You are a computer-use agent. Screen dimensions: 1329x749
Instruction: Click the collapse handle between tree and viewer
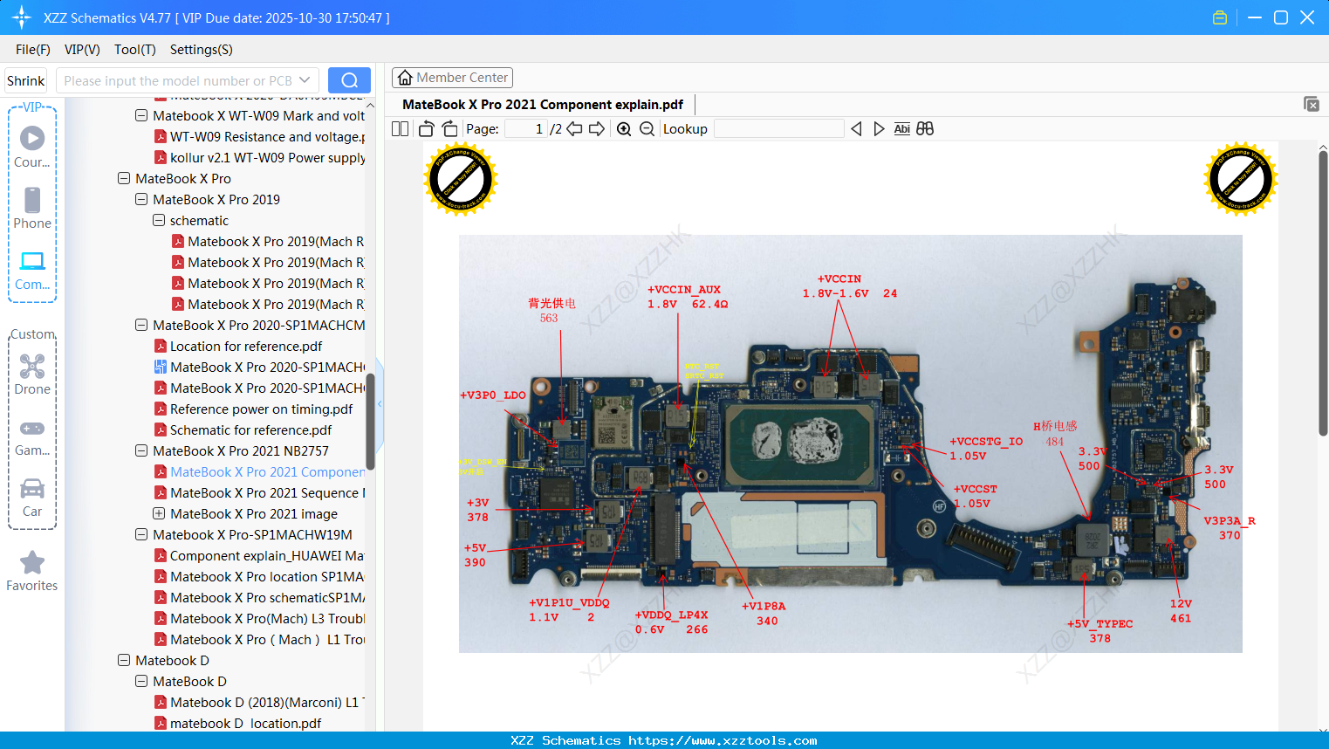[x=380, y=403]
